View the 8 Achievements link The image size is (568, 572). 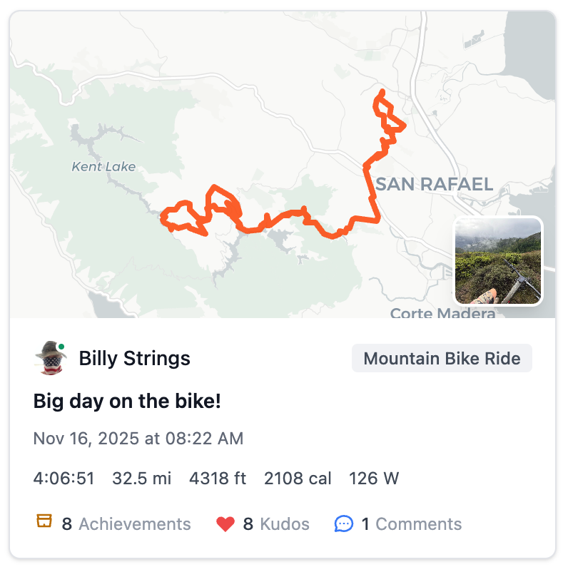tap(126, 524)
